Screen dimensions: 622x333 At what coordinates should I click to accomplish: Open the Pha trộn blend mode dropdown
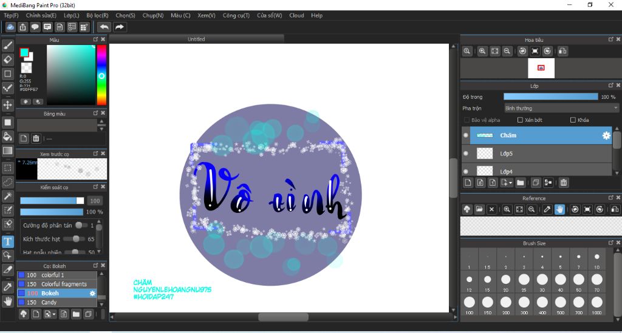coord(561,108)
